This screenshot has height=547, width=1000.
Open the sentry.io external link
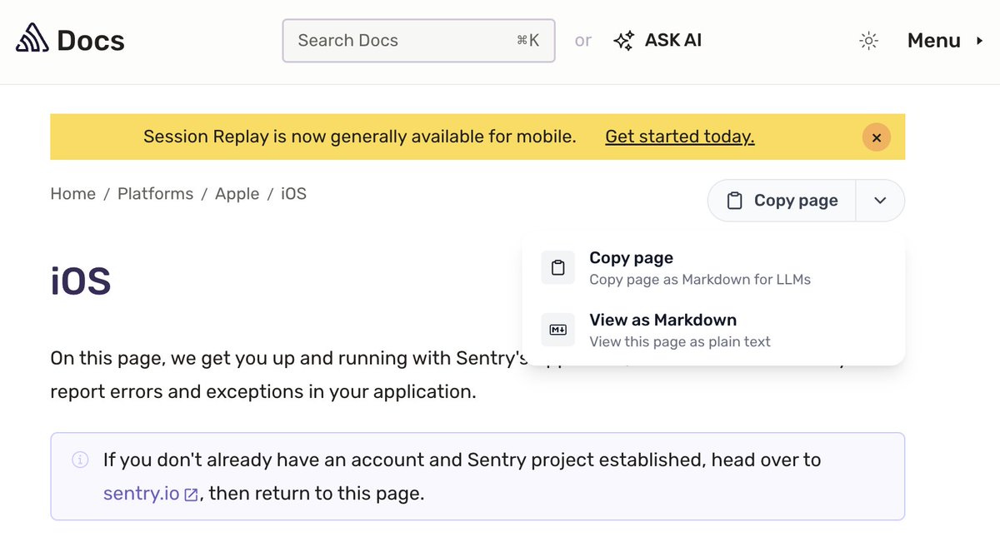142,494
